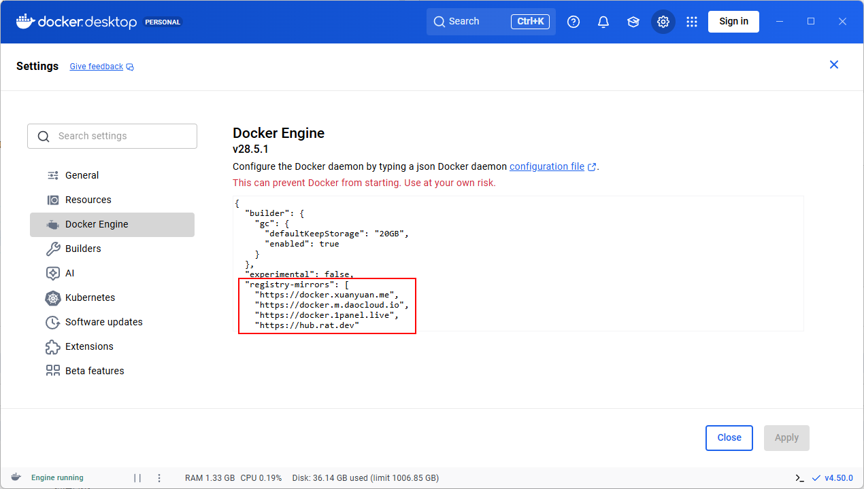Image resolution: width=864 pixels, height=489 pixels.
Task: Minimize the Docker Desktop window
Action: [780, 22]
